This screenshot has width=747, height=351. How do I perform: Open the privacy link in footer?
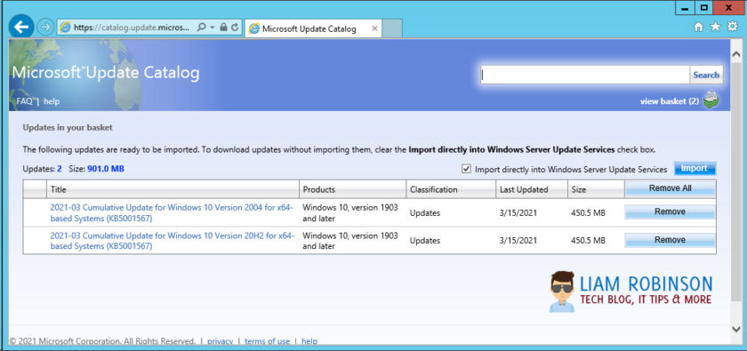(221, 341)
